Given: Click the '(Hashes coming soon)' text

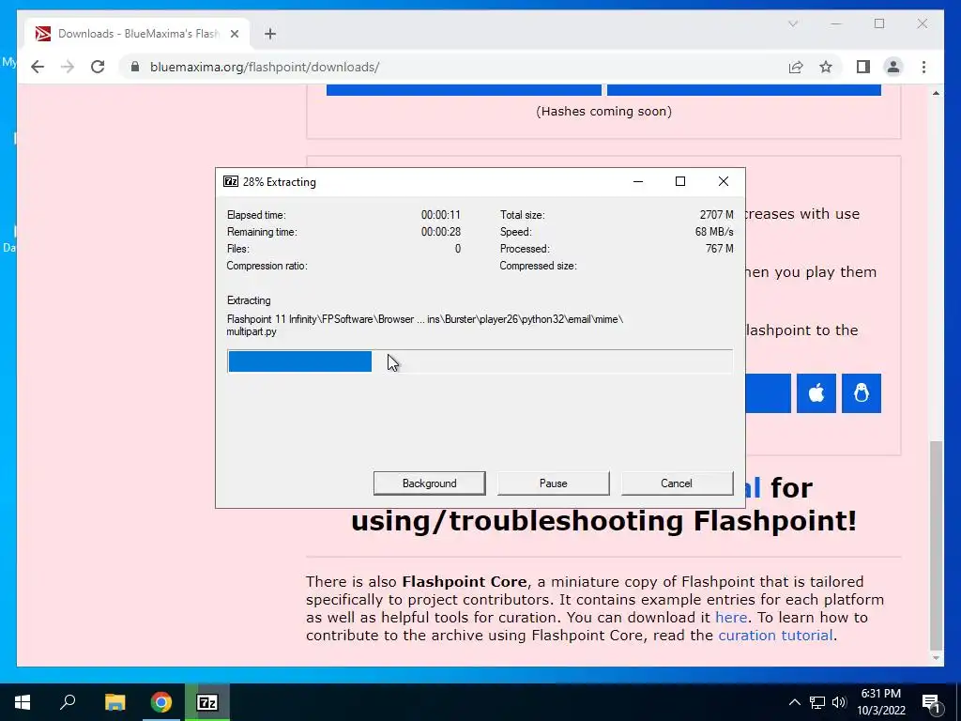Looking at the screenshot, I should (603, 112).
